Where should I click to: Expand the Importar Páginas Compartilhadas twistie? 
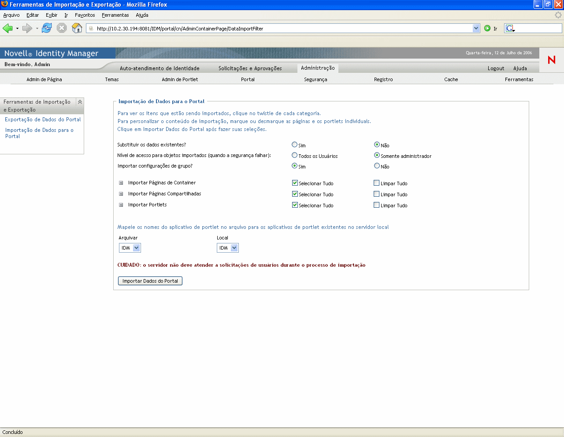point(121,194)
